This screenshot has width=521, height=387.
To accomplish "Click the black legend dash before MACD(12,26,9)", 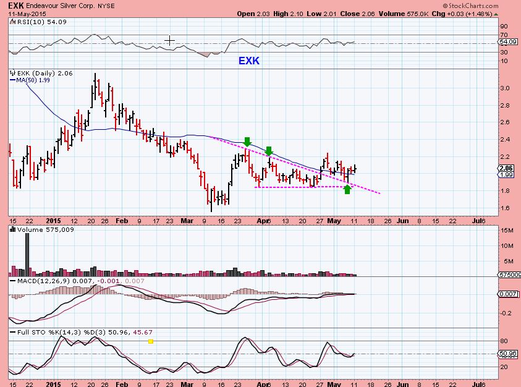I will [13, 281].
